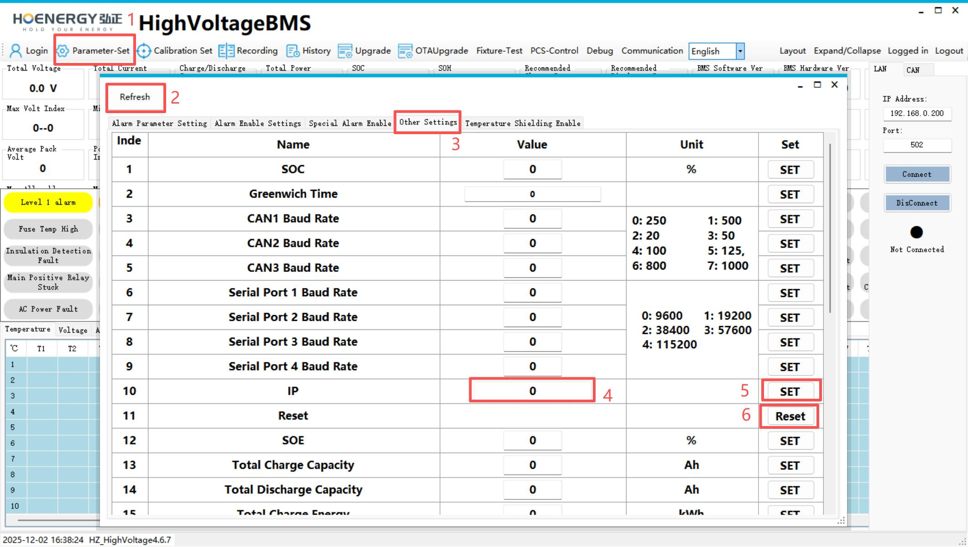Open the Upgrade icon
968x547 pixels.
pyautogui.click(x=345, y=51)
